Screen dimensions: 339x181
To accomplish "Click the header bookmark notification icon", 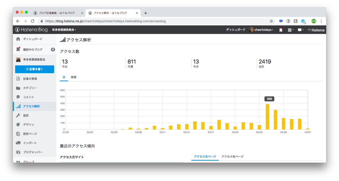I will point(281,30).
